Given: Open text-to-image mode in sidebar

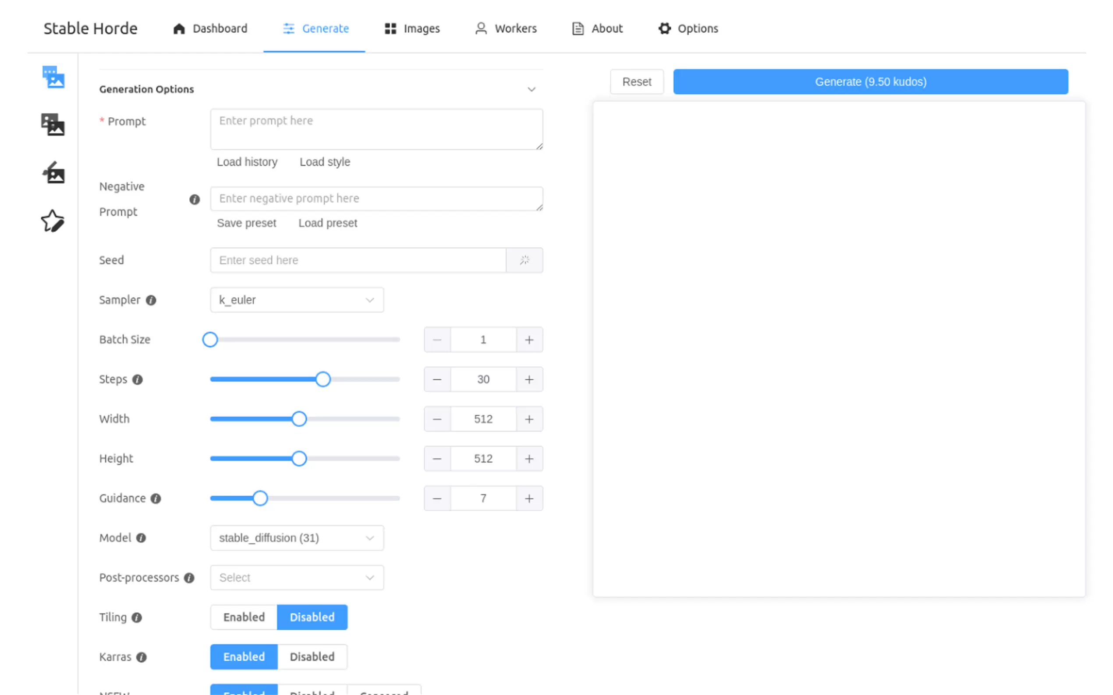Looking at the screenshot, I should [x=53, y=77].
